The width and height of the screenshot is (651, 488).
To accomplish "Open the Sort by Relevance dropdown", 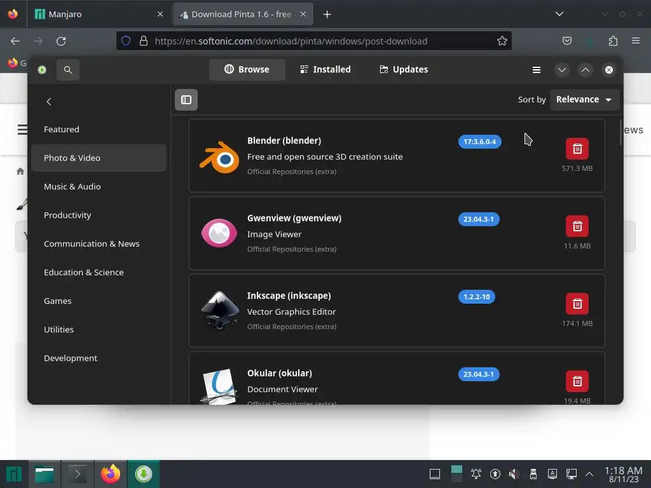I will click(584, 100).
